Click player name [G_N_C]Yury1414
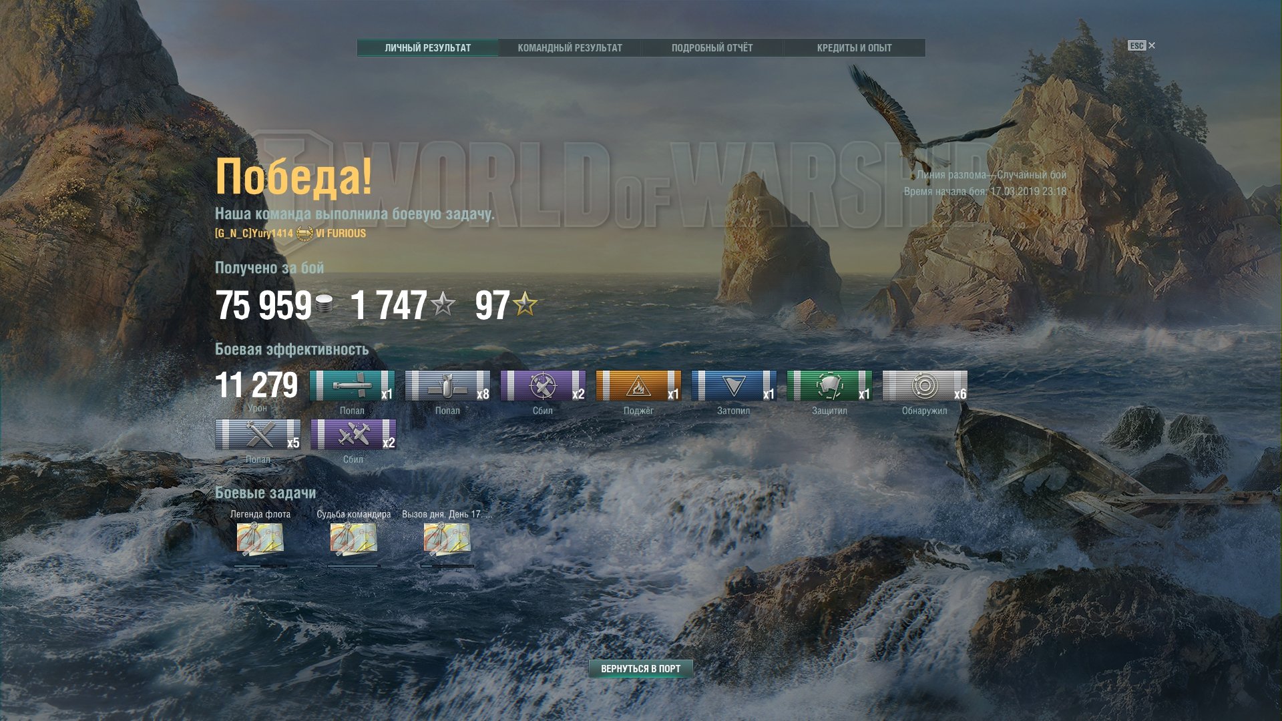 [254, 234]
